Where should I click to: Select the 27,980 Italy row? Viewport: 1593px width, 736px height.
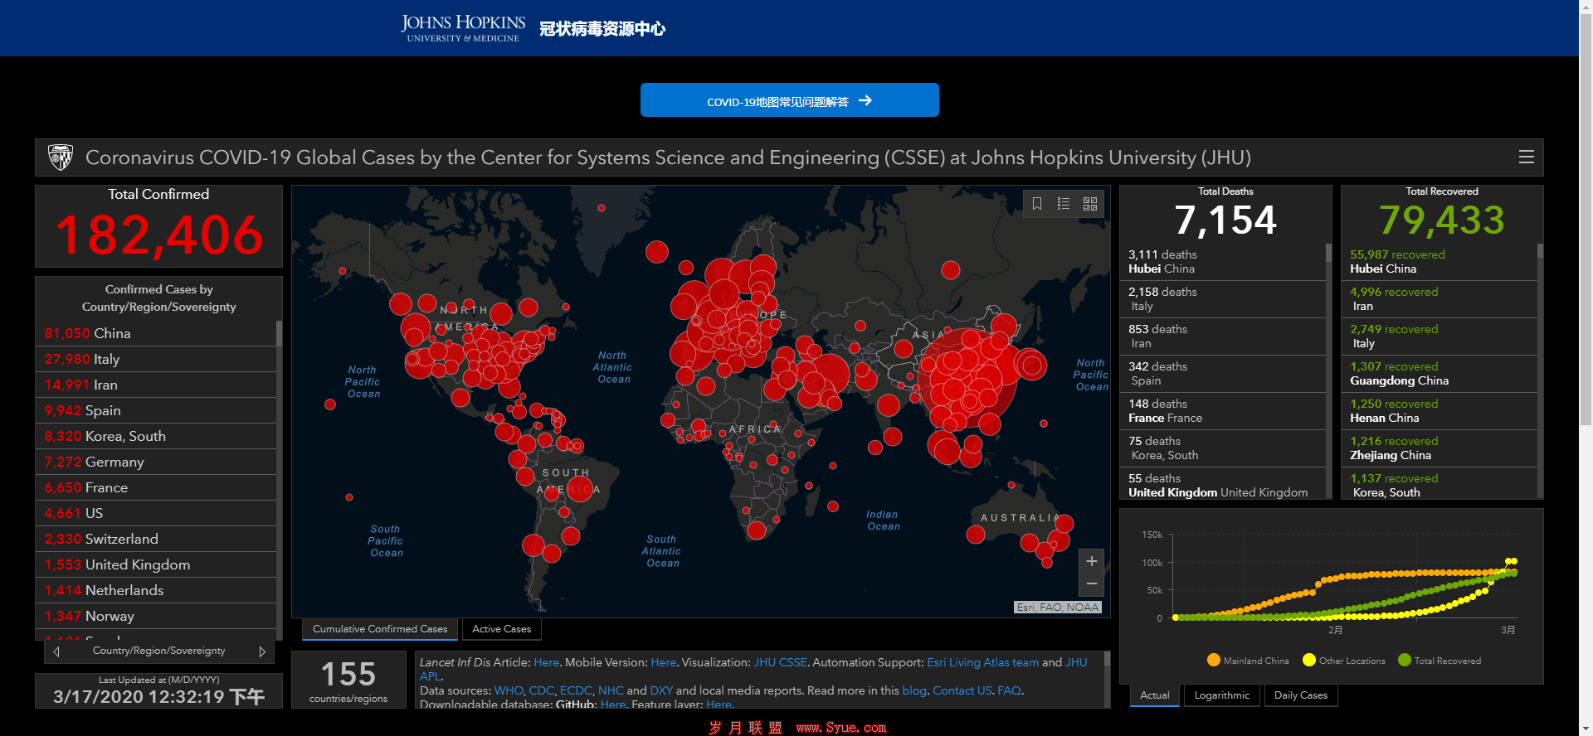[x=156, y=359]
